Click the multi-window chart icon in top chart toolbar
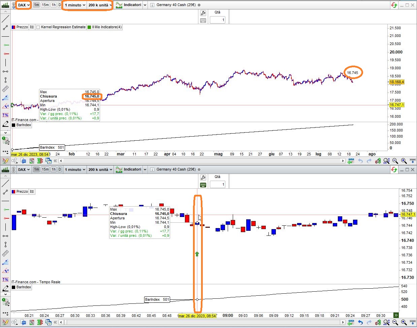 point(49,161)
